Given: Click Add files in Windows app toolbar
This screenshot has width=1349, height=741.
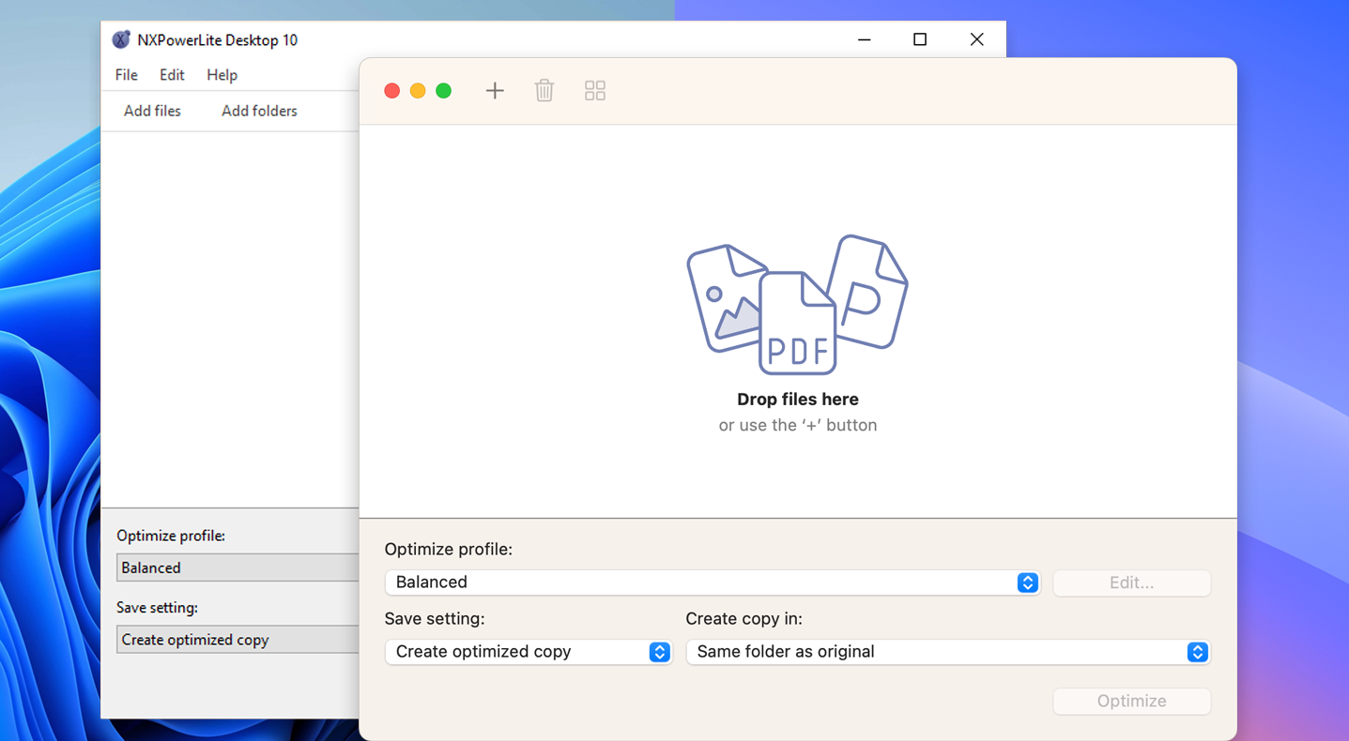Looking at the screenshot, I should point(152,111).
